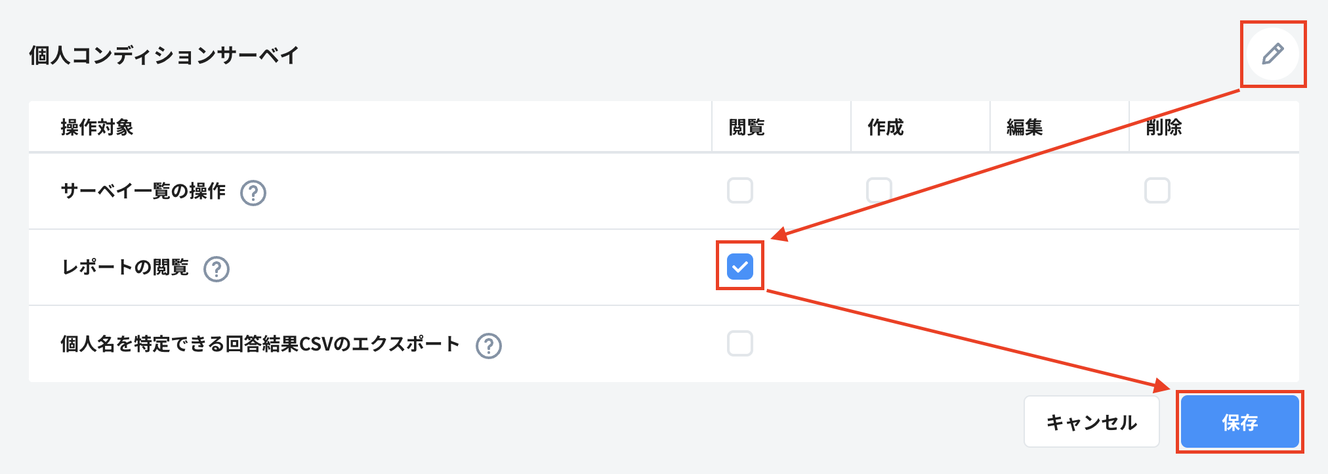Click the 作成 column header
Screen dimensions: 1328x474
886,127
